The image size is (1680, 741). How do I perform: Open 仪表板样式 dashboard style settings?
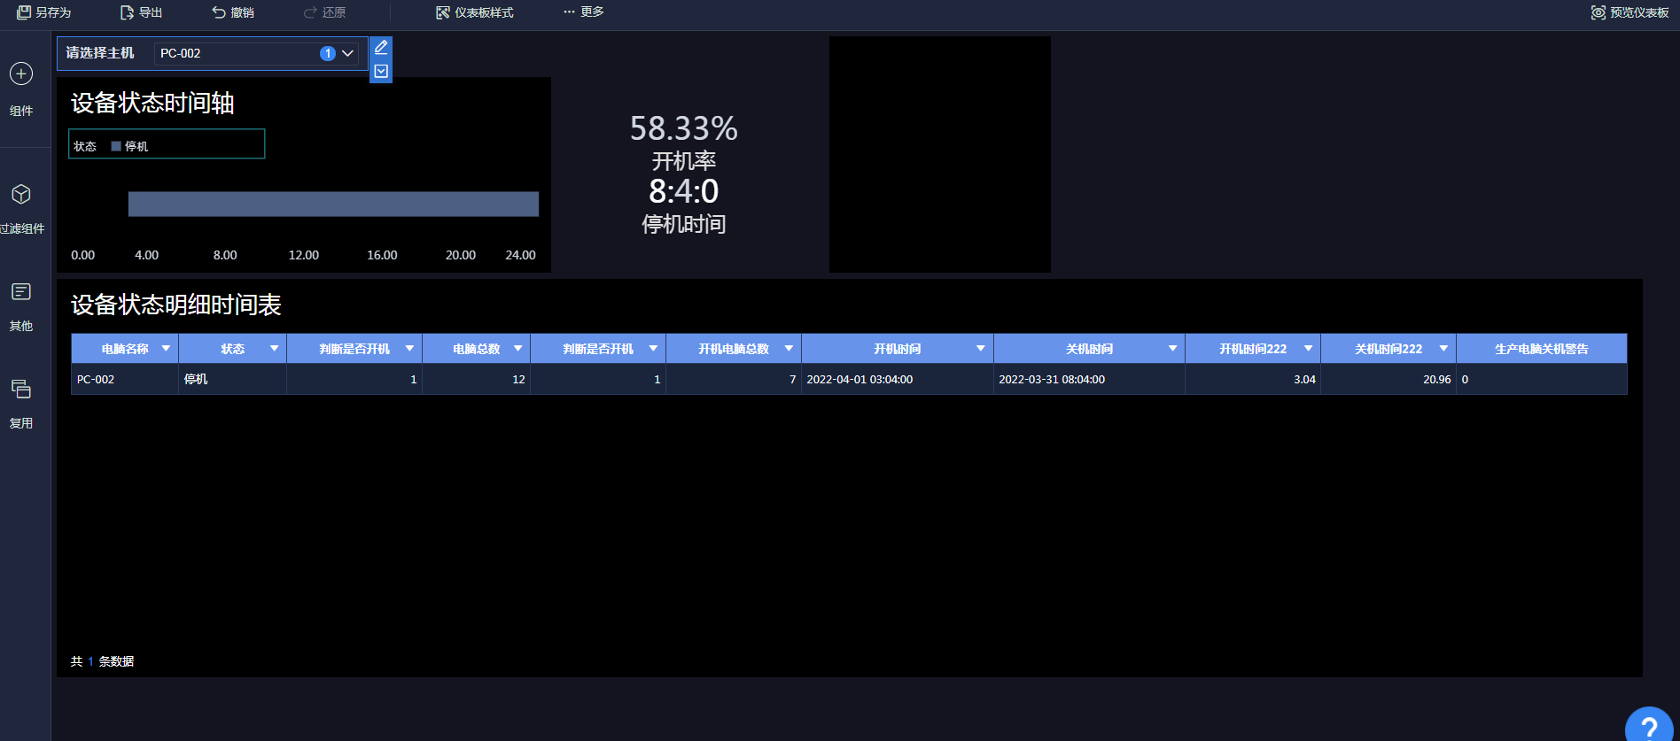pyautogui.click(x=475, y=12)
